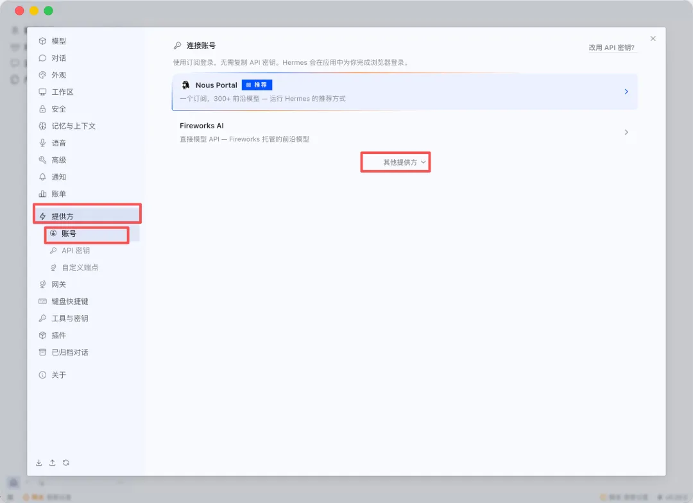Image resolution: width=693 pixels, height=503 pixels.
Task: Click the green macOS maximize window button
Action: point(49,11)
